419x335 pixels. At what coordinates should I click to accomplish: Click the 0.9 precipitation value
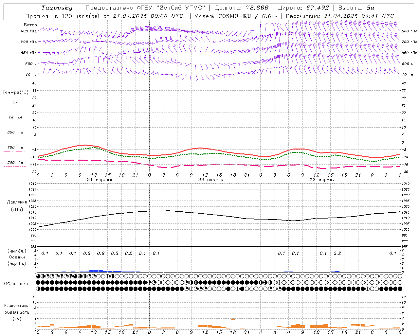click(101, 253)
